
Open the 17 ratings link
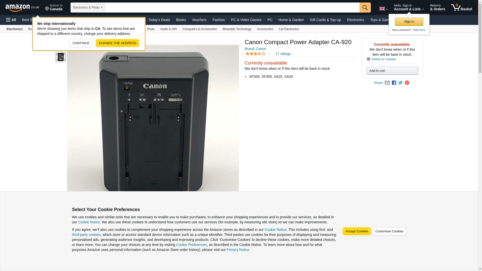point(283,54)
